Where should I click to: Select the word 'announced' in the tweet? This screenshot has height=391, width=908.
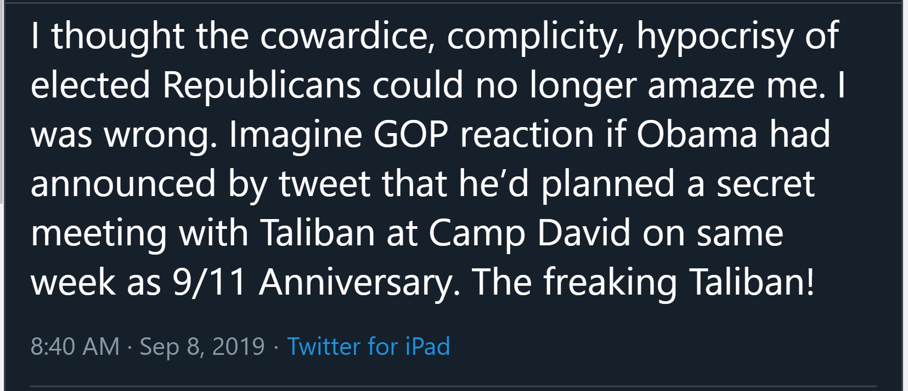click(x=123, y=183)
